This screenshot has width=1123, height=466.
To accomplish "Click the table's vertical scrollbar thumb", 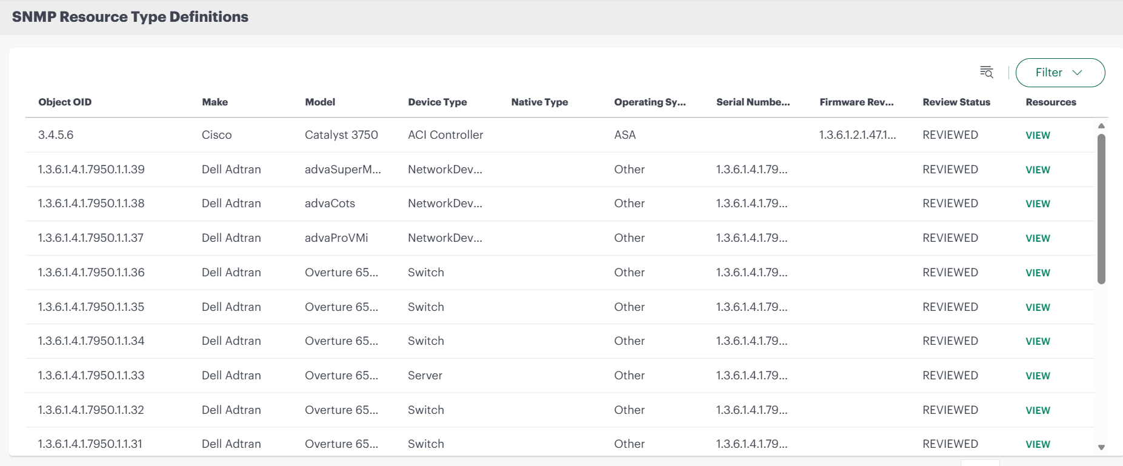I will click(x=1101, y=208).
